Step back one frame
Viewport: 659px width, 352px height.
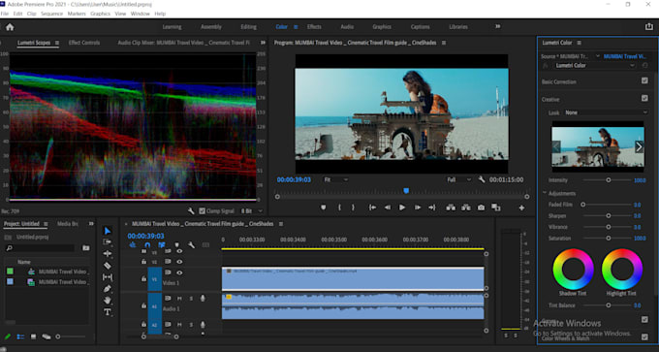388,208
